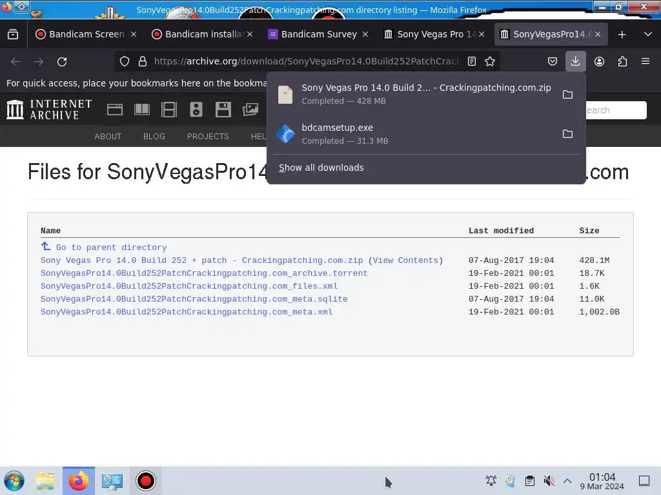Toggle reader view icon
This screenshot has height=495, width=661.
coord(472,61)
